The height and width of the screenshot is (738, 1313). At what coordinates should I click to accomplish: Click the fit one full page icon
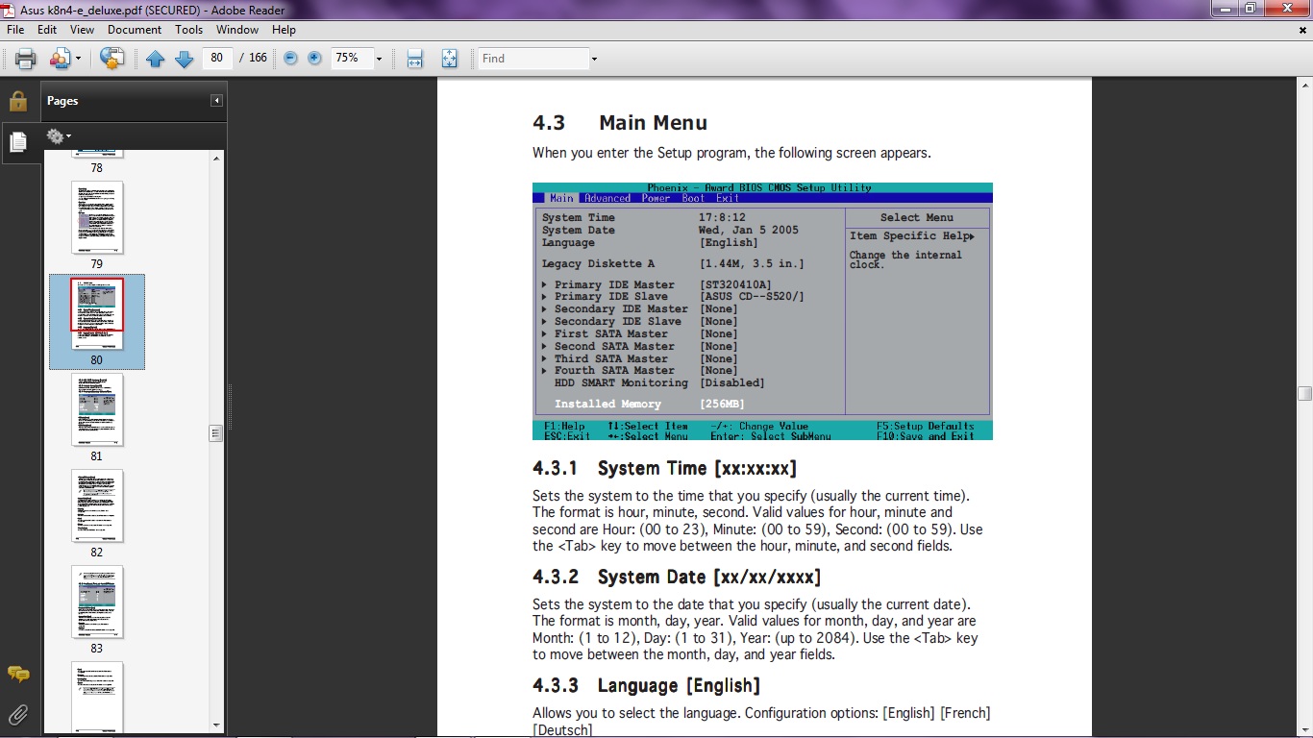pyautogui.click(x=449, y=59)
